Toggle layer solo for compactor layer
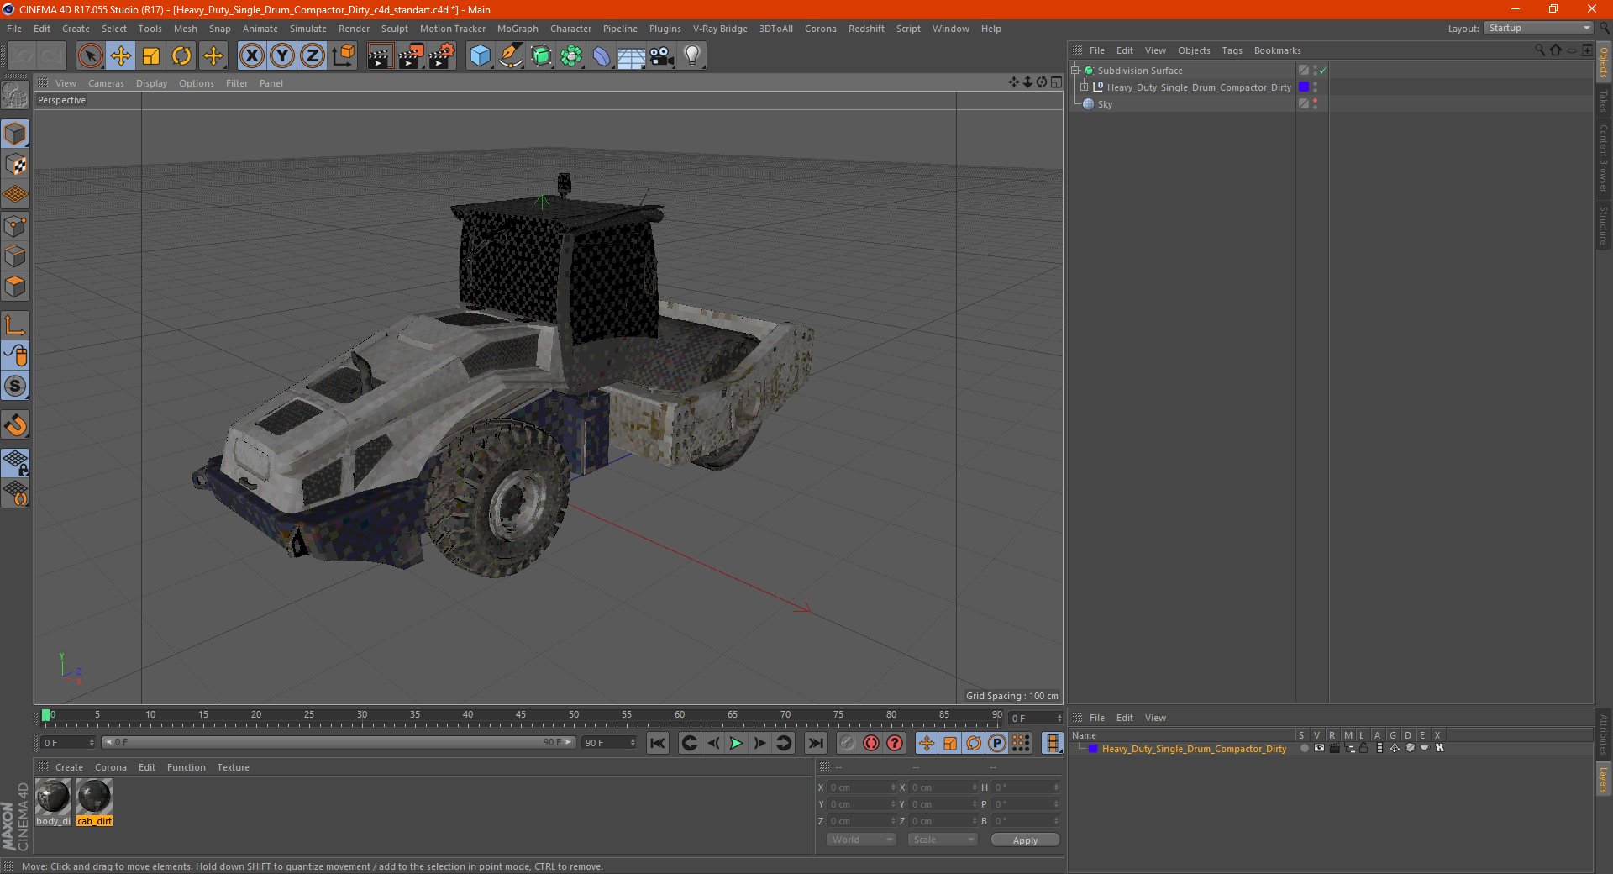1613x874 pixels. 1304,748
